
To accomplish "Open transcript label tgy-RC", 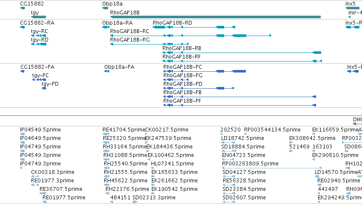I will tap(40, 31).
